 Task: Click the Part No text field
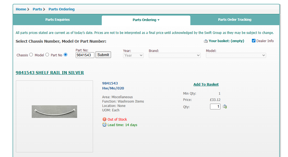coord(85,55)
